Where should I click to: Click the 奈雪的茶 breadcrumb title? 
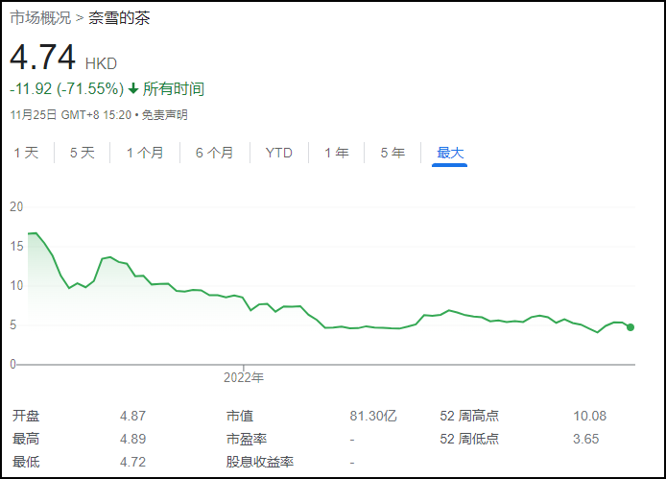coord(119,18)
